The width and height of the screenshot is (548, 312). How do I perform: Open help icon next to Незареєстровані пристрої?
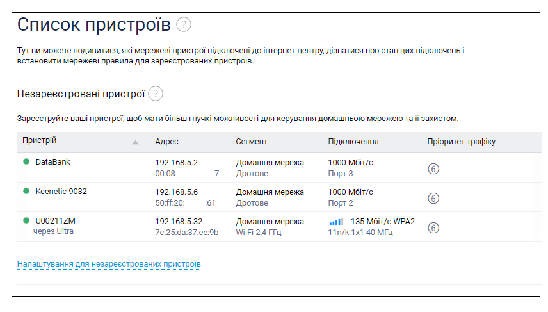156,94
